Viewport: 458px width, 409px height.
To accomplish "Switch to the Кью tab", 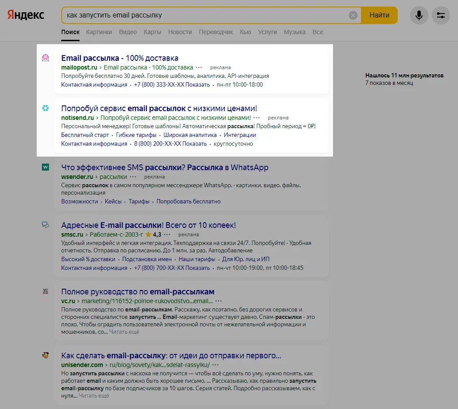I will pos(245,32).
